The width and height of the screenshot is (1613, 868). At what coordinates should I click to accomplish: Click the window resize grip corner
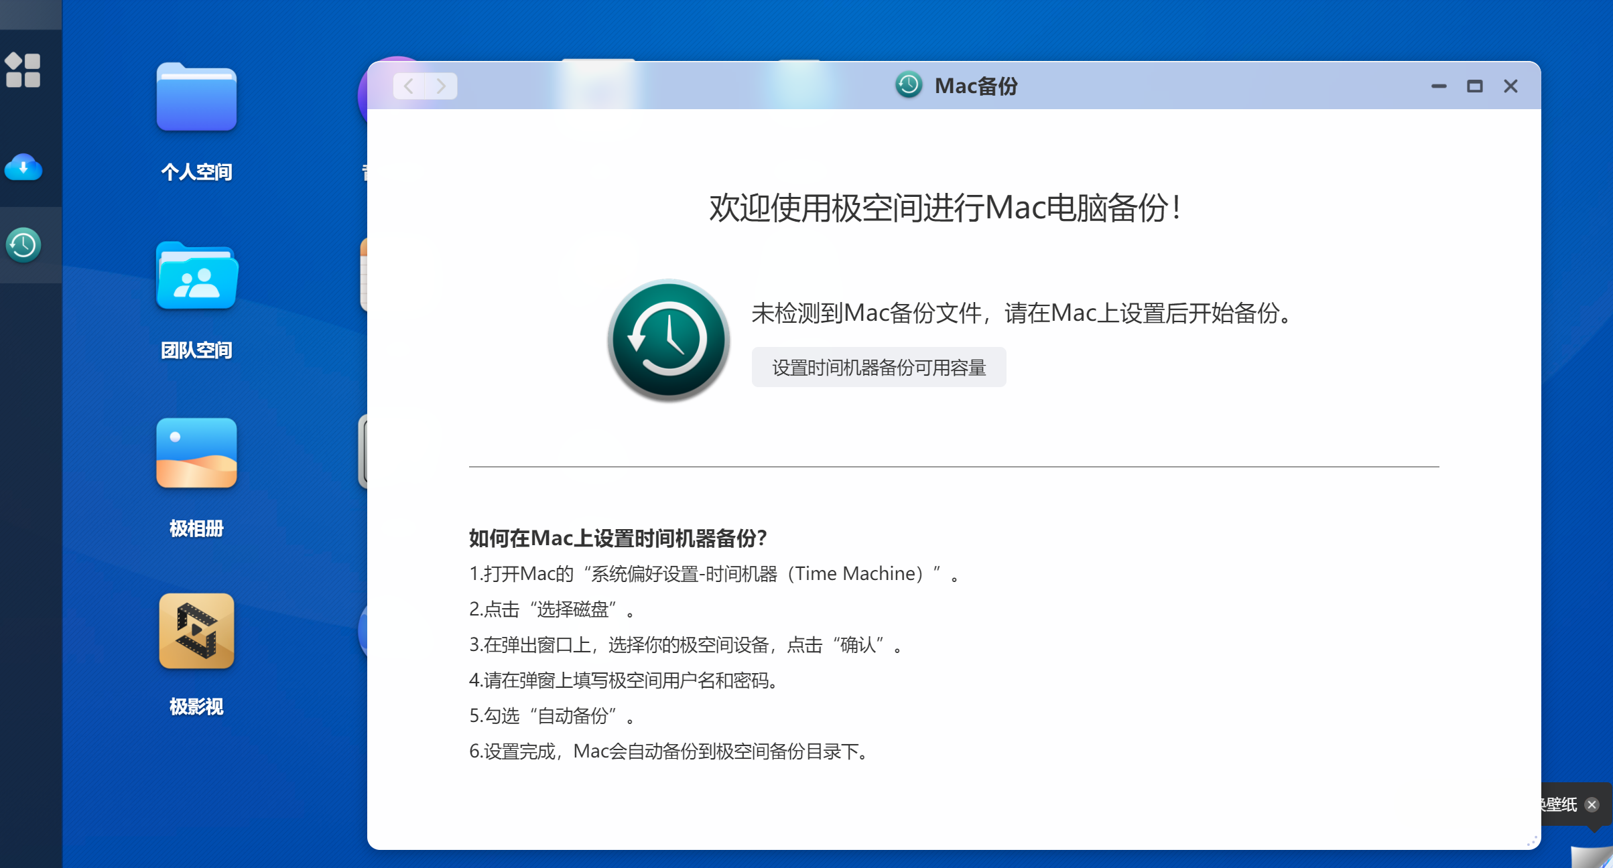(x=1532, y=841)
